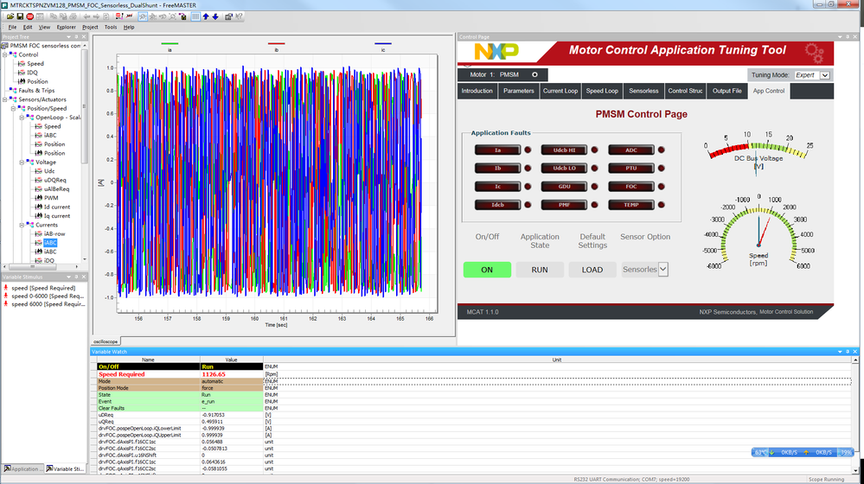Viewport: 864px width, 484px height.
Task: Collapse the Sensors/Actuators tree node
Action: click(x=5, y=99)
